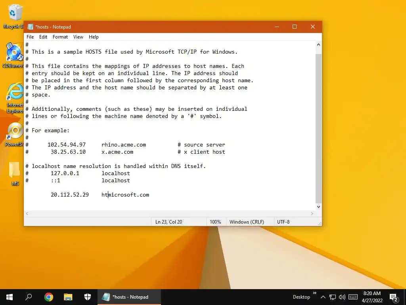Click the Windows (CRLF) status entry
Screen dimensions: 406x305
pyautogui.click(x=247, y=222)
